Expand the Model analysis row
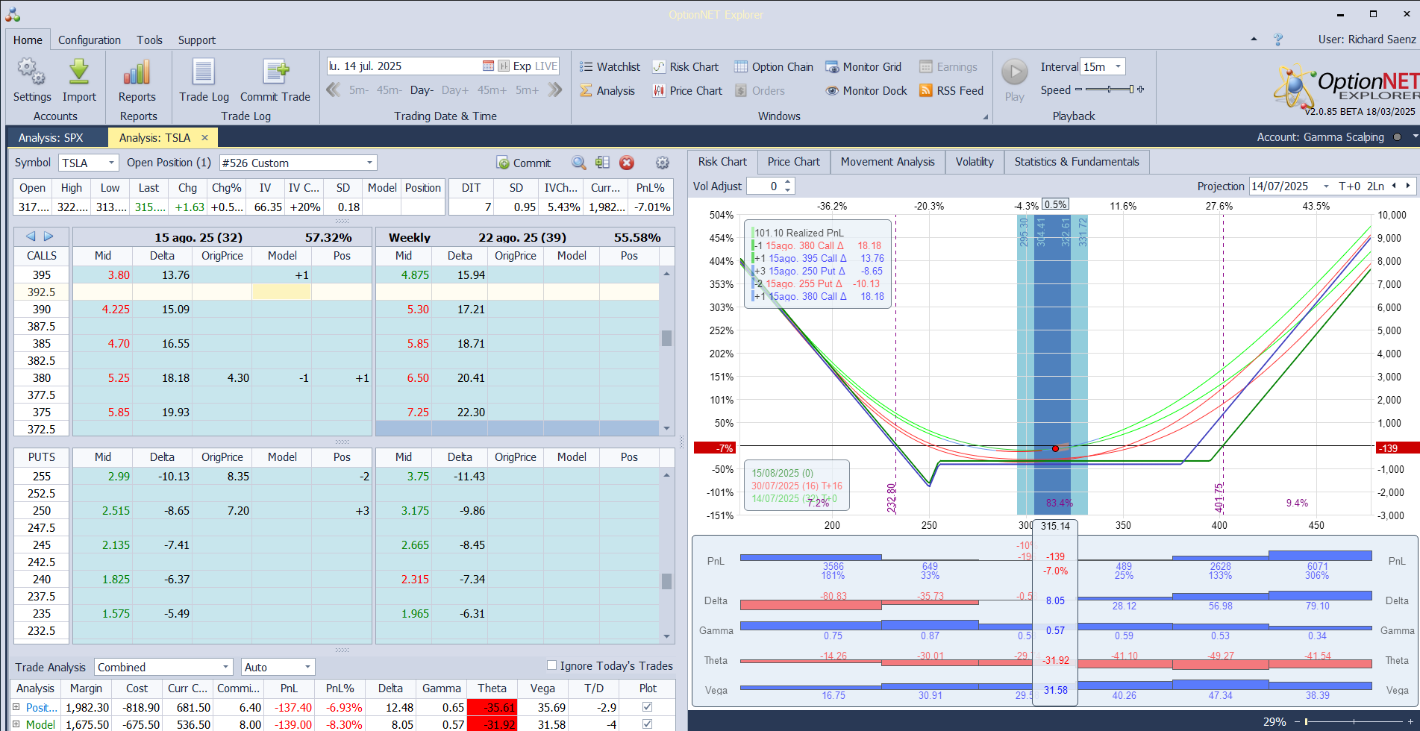 point(16,724)
